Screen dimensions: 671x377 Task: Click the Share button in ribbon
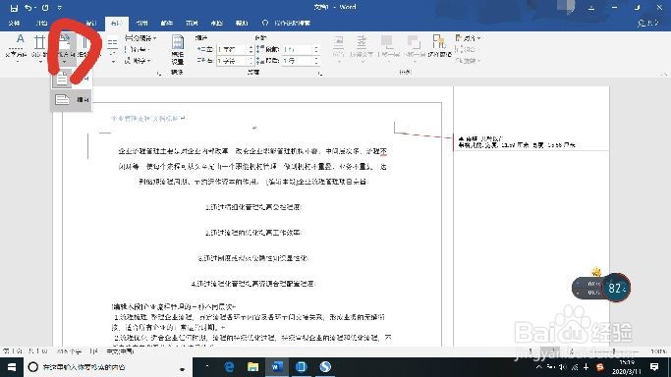647,23
